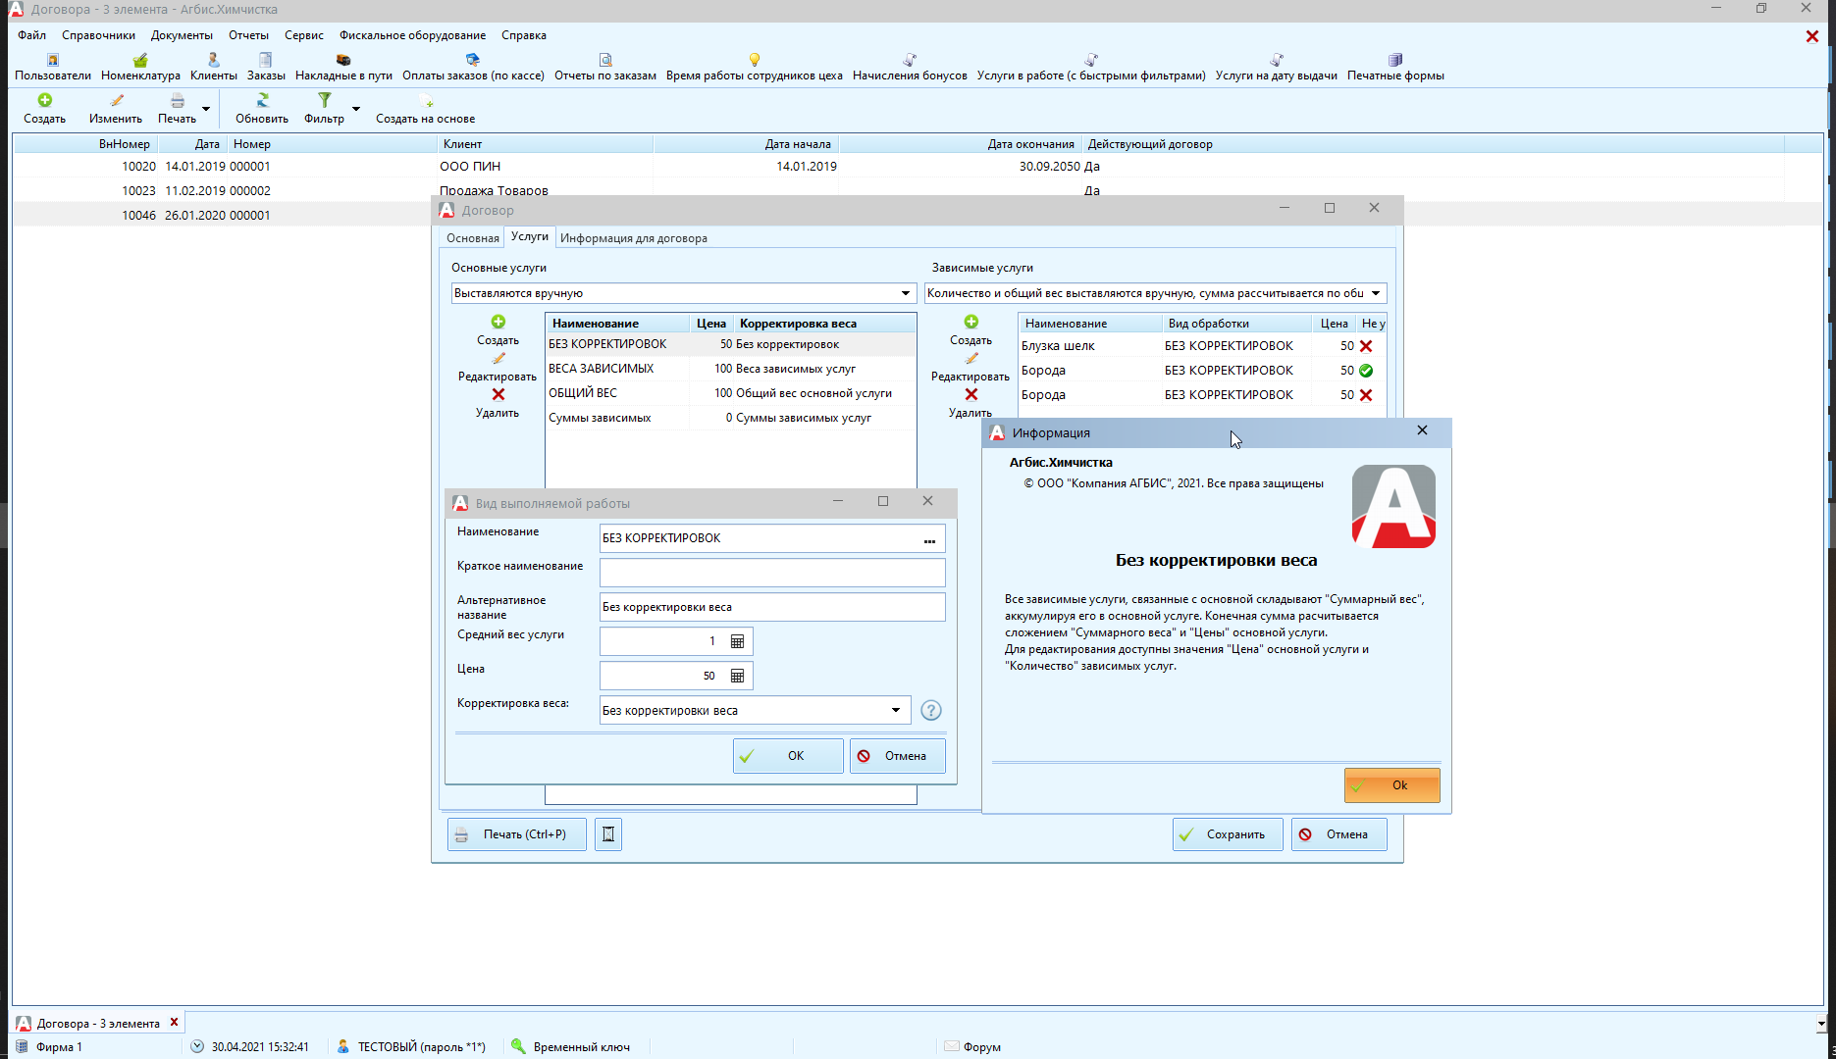
Task: Select the ОБЩИЙ ВЕС service row
Action: point(731,393)
